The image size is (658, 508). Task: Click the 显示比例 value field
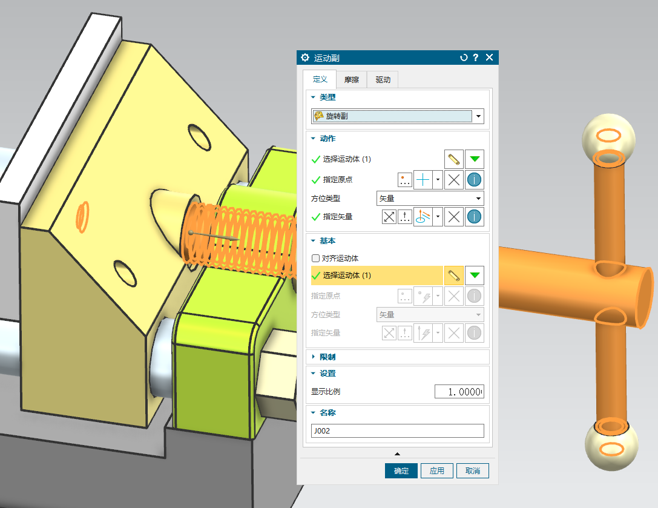tap(459, 392)
